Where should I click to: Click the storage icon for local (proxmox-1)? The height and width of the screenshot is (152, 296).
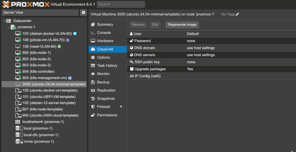tap(19, 128)
